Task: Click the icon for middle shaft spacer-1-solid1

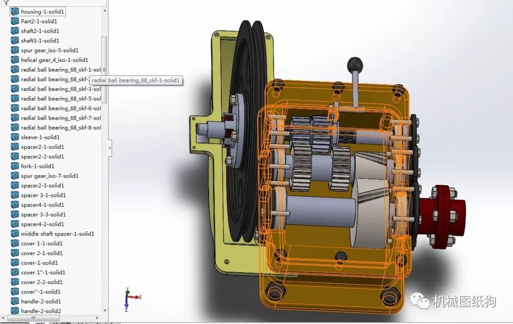Action: coord(15,234)
